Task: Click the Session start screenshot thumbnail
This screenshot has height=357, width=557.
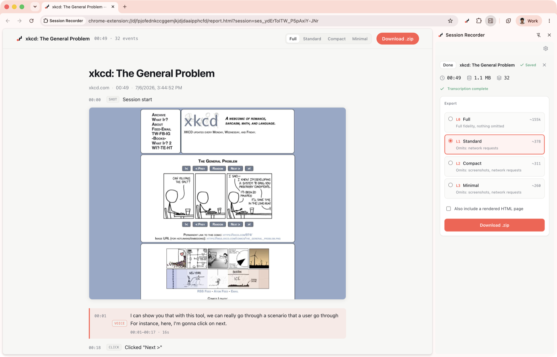Action: [x=217, y=203]
